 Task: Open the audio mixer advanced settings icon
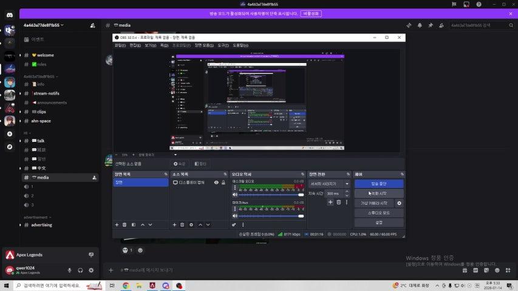234,224
